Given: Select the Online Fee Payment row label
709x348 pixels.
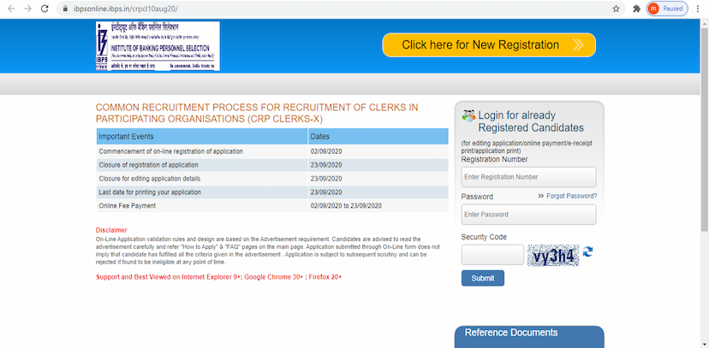Looking at the screenshot, I should pyautogui.click(x=127, y=206).
